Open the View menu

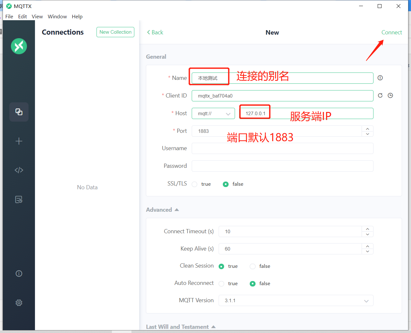[37, 16]
